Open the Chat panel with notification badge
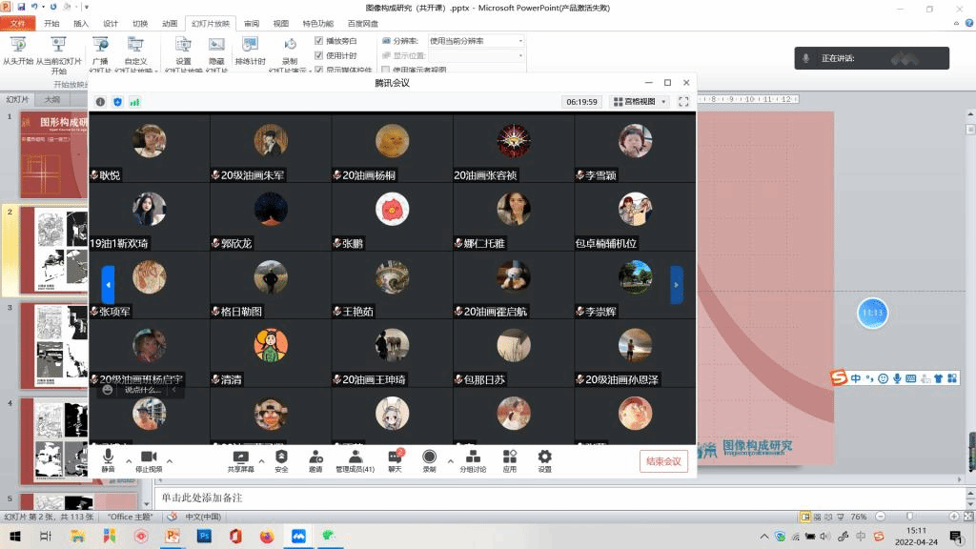The image size is (976, 549). click(395, 461)
